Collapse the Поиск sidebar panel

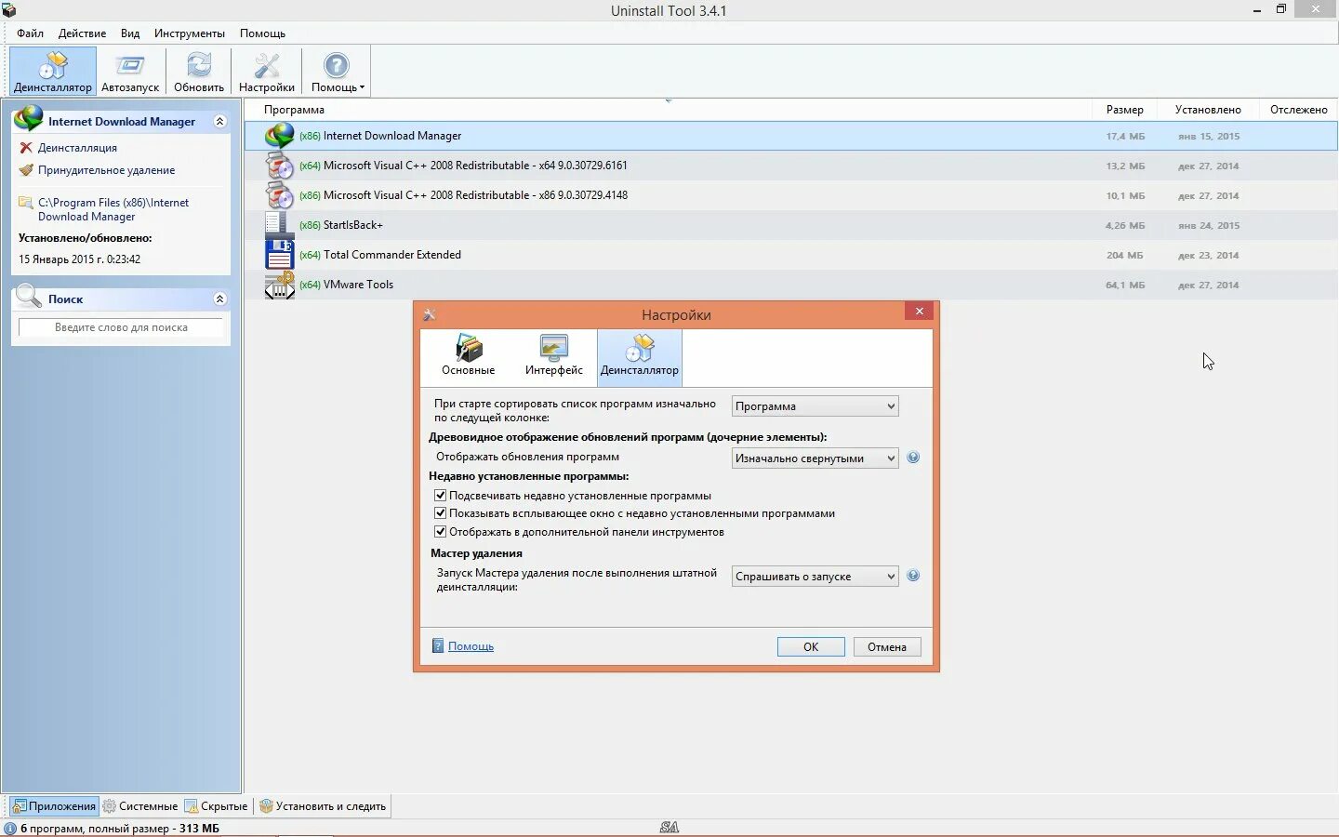coord(219,299)
